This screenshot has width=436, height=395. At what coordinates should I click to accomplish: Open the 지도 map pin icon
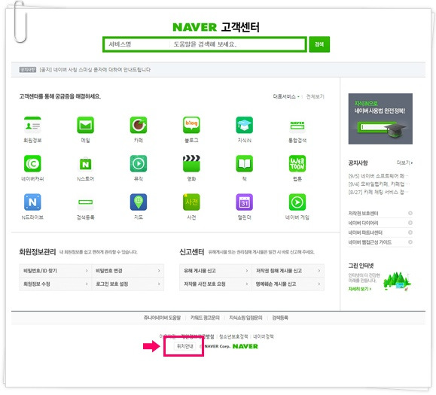pos(139,202)
